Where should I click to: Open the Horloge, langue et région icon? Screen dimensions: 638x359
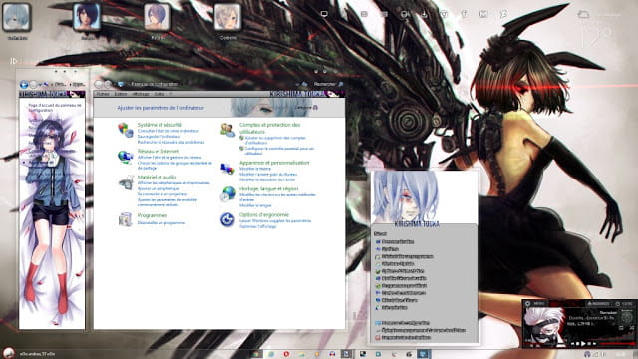click(x=228, y=194)
